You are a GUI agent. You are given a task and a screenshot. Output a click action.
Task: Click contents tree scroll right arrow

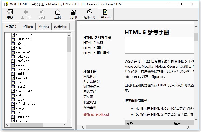64,124
